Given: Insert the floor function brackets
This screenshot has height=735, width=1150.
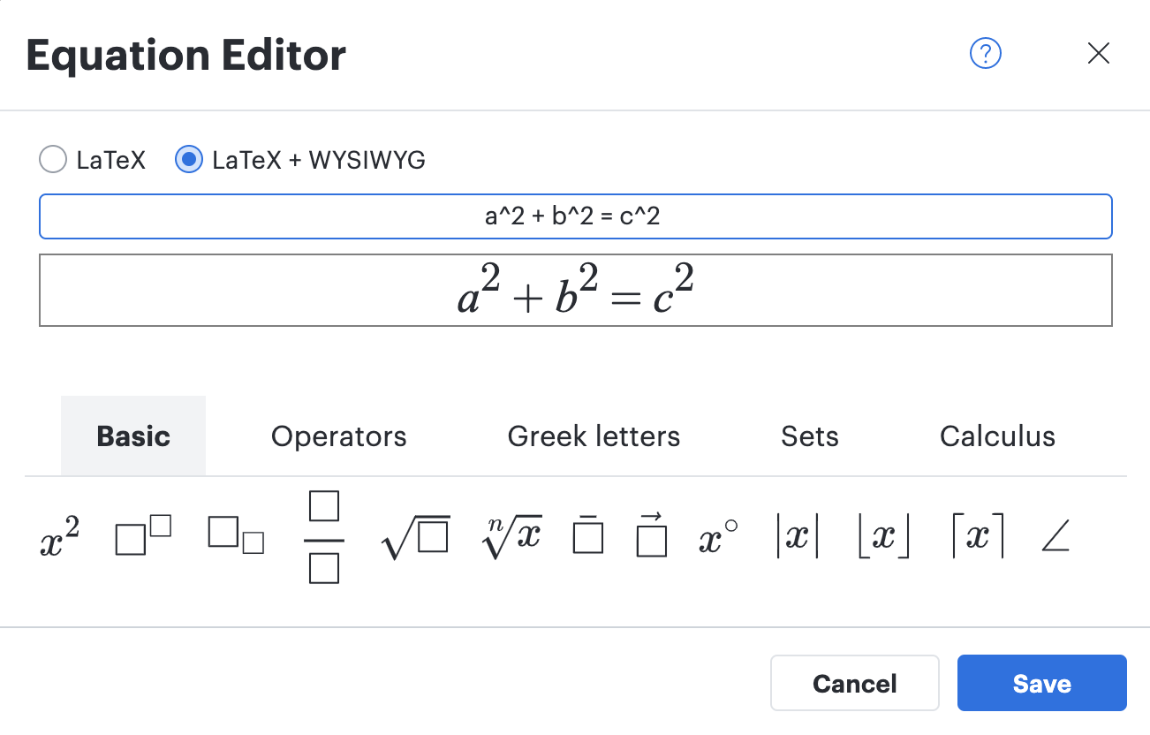Looking at the screenshot, I should (883, 536).
